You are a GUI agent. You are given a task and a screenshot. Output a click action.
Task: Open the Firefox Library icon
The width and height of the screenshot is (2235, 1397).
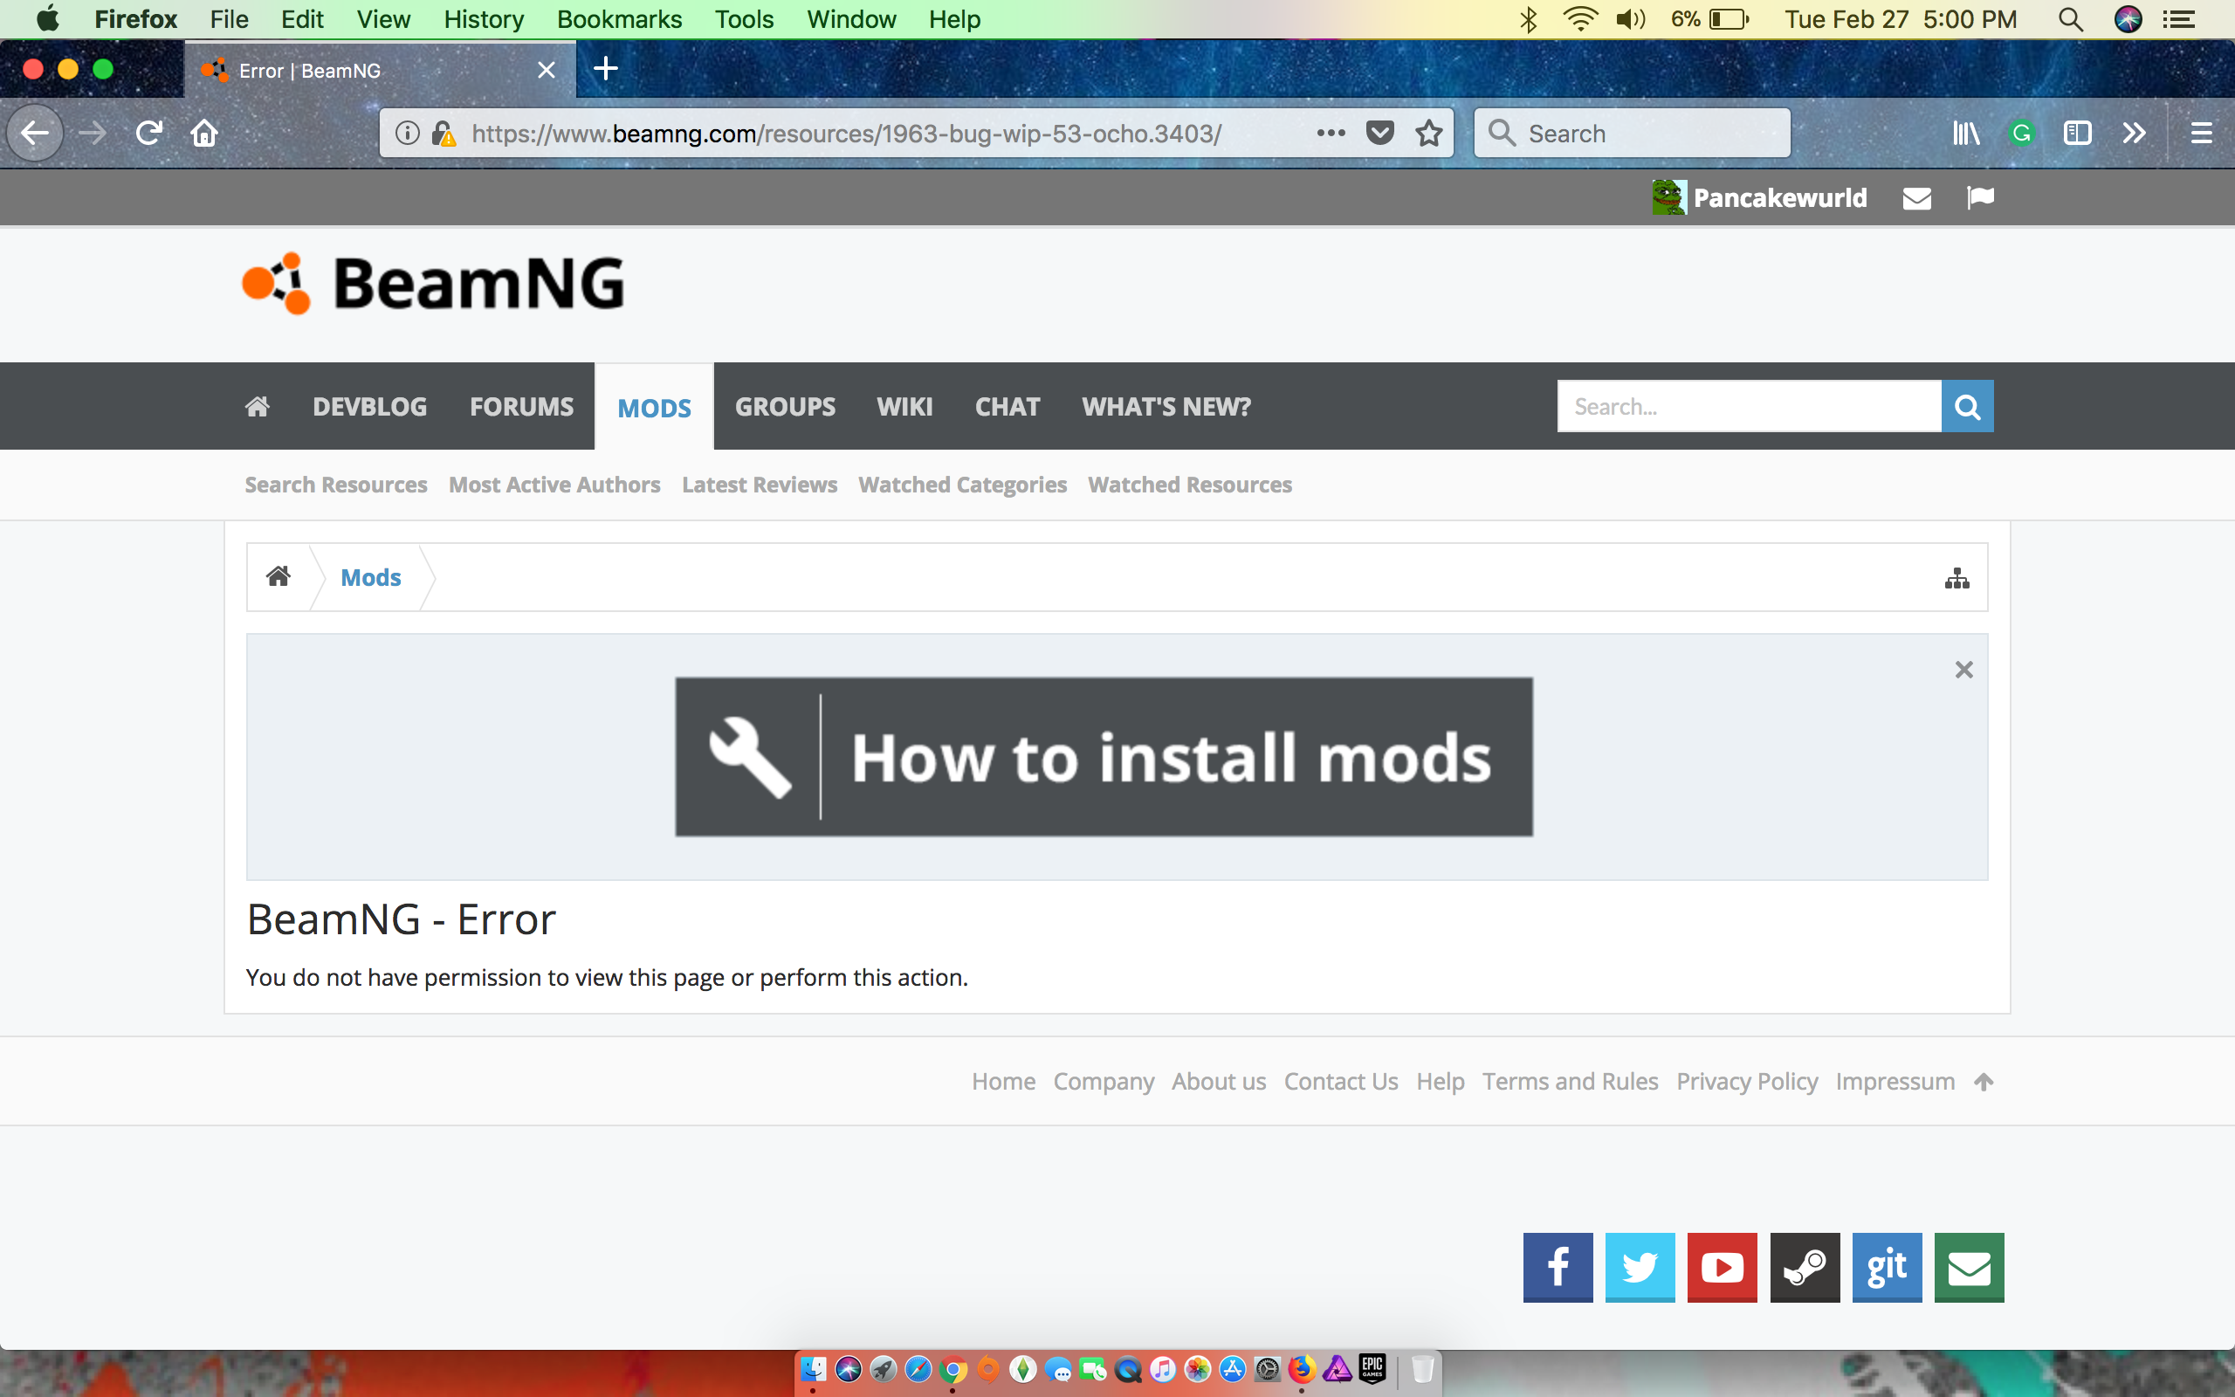pyautogui.click(x=1966, y=133)
